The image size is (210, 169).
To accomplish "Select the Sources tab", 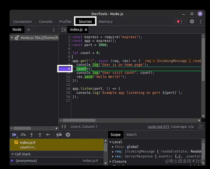I will [x=85, y=22].
